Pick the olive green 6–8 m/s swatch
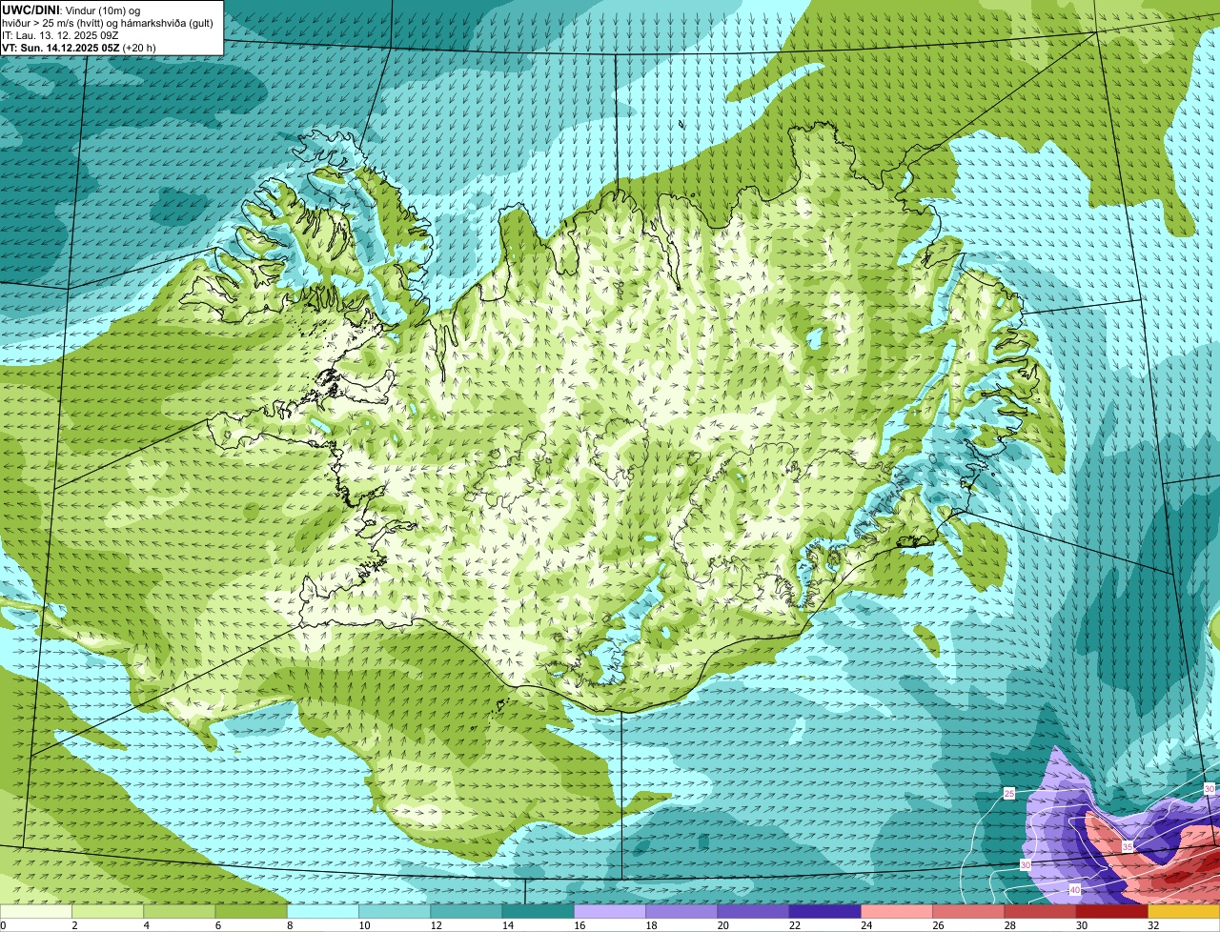 252,911
